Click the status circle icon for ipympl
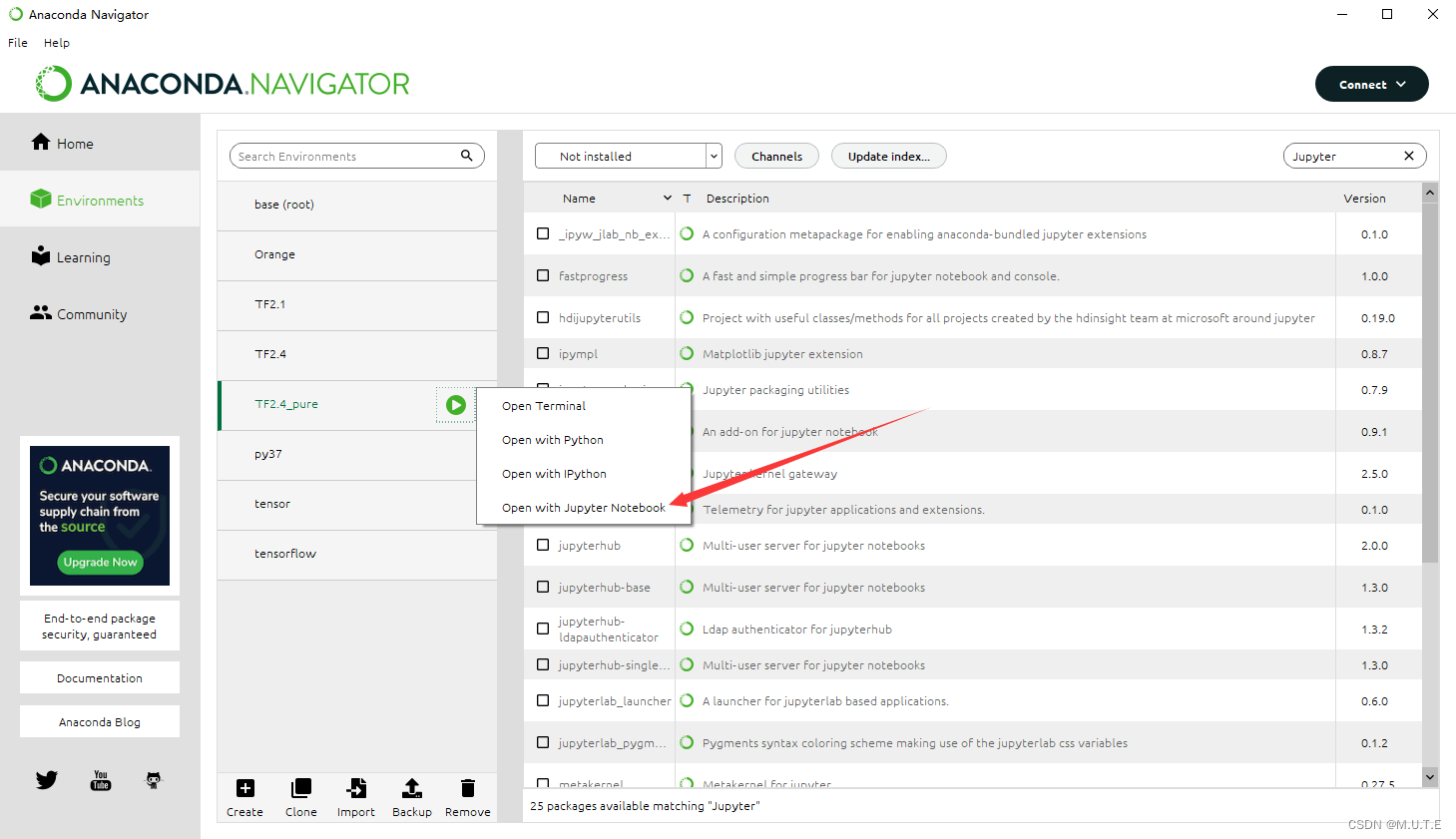The width and height of the screenshot is (1456, 839). pos(687,353)
